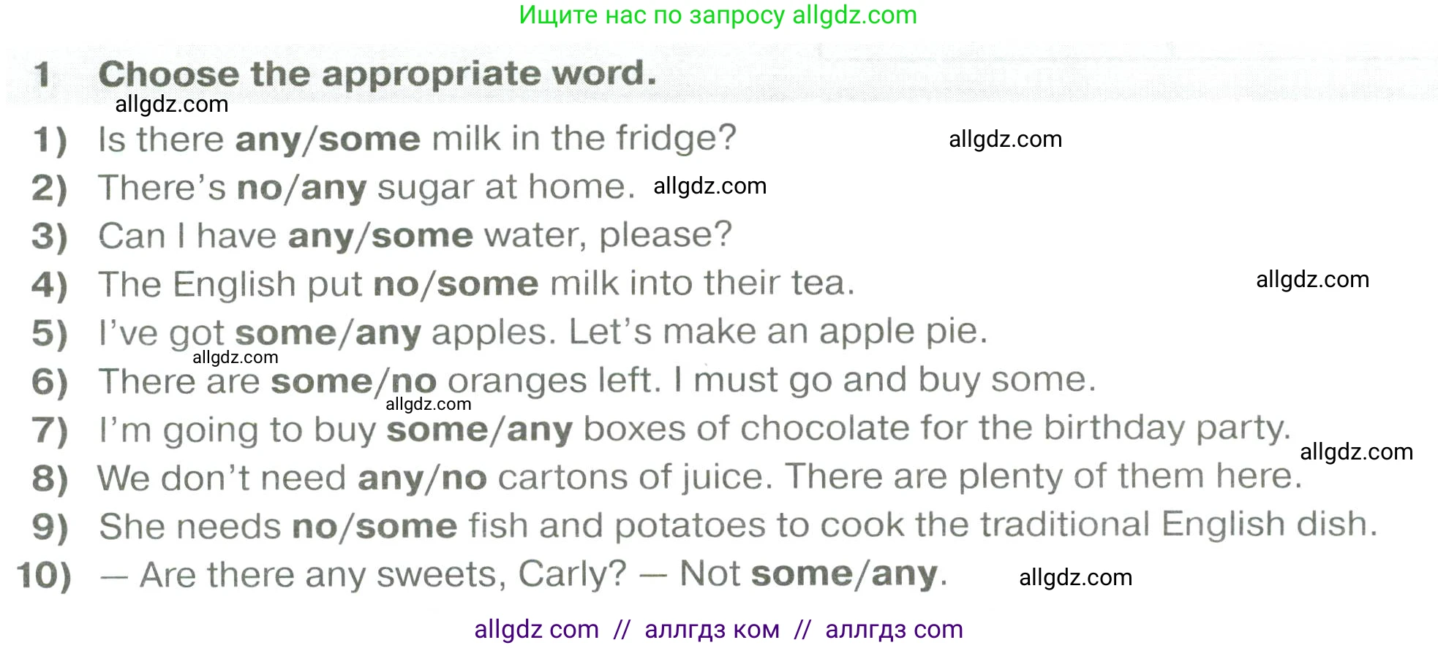The image size is (1438, 648).
Task: Click allgdz.com watermark beside the sugar sentence
Action: [709, 186]
